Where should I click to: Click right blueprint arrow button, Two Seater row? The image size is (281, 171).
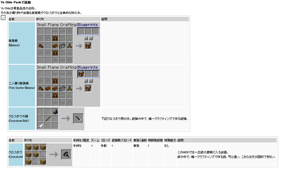[91, 81]
